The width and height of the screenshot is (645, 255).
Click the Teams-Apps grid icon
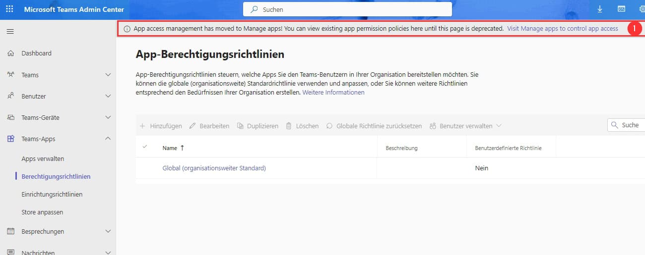pos(10,139)
